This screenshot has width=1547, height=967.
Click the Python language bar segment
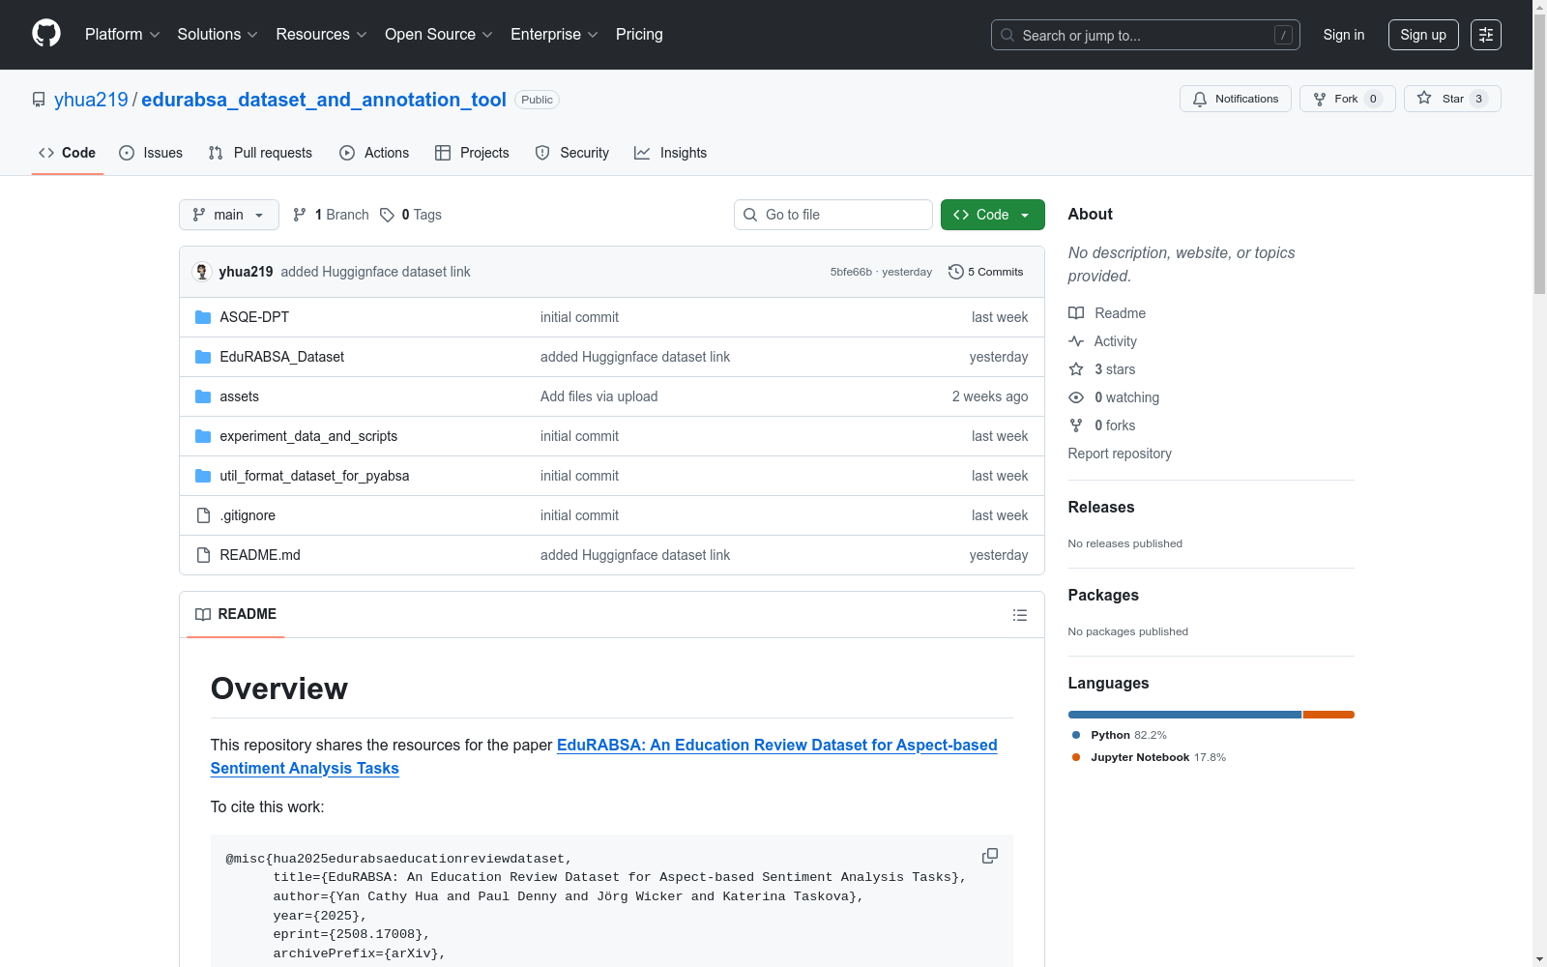pyautogui.click(x=1184, y=715)
